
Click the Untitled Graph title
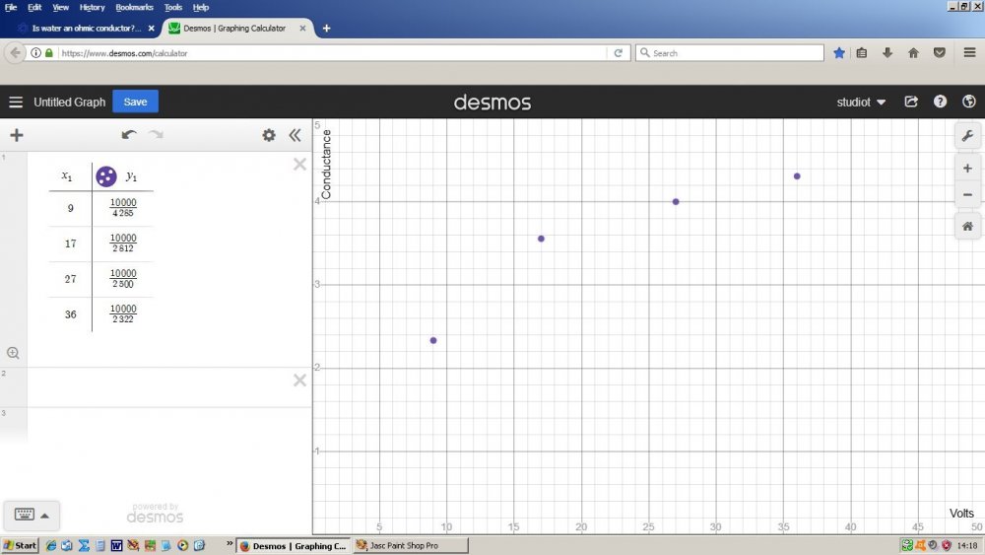coord(69,103)
